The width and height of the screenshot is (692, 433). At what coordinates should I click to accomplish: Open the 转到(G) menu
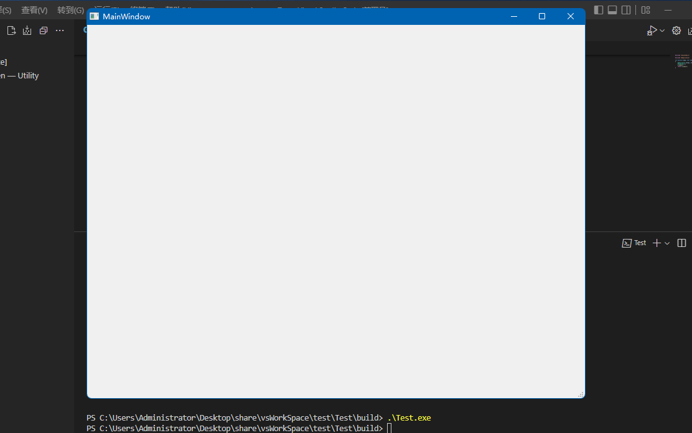point(70,10)
